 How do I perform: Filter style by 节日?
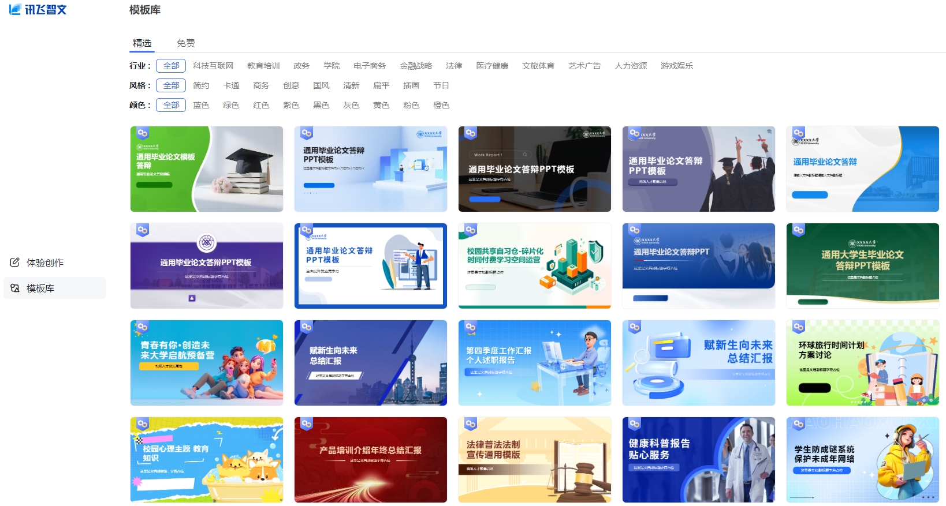coord(441,85)
